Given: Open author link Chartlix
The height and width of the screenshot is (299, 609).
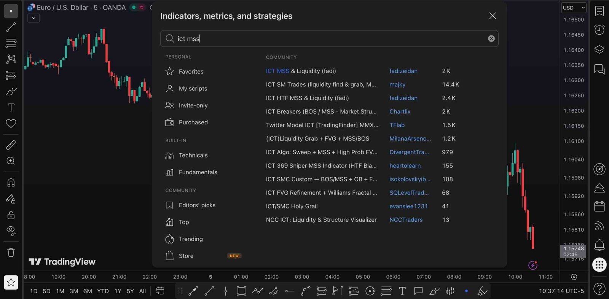Looking at the screenshot, I should [x=400, y=111].
